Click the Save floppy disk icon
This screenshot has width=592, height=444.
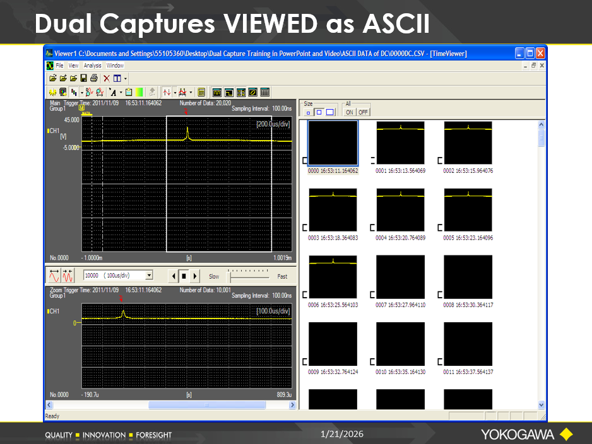pos(83,78)
